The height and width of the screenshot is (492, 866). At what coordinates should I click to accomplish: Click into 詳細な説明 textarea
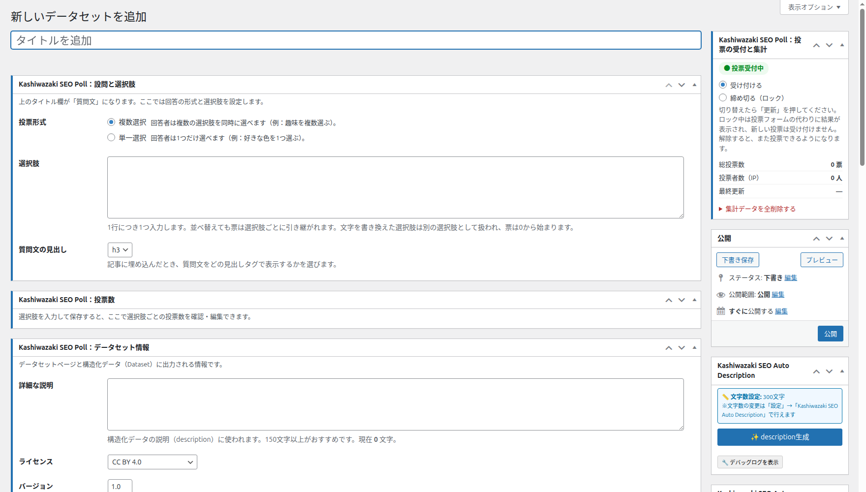(x=396, y=404)
